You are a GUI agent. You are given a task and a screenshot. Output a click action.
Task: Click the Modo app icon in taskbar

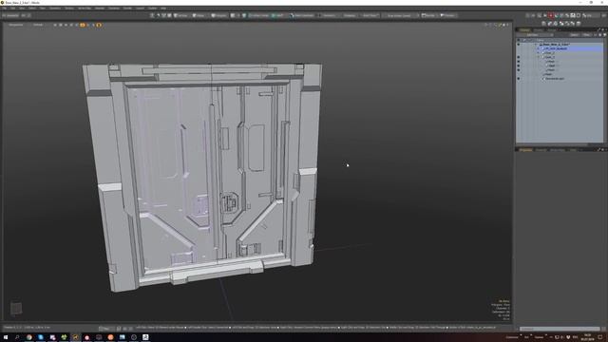[x=76, y=337]
